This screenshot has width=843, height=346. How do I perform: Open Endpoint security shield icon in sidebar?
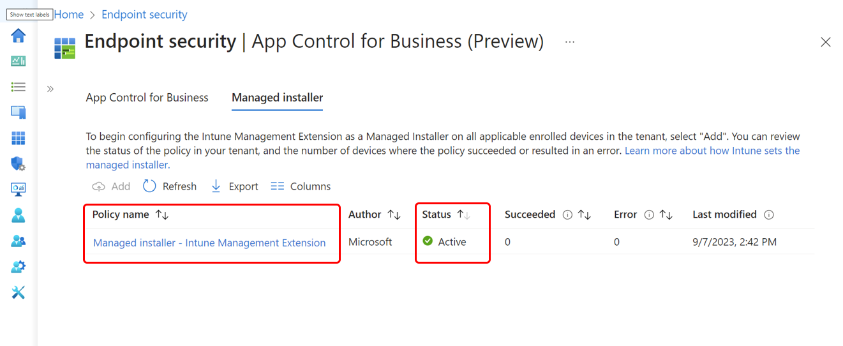coord(18,164)
